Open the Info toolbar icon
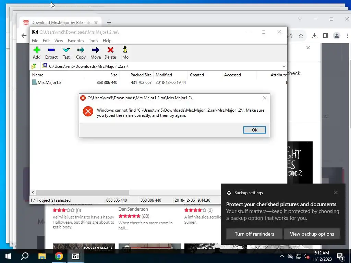This screenshot has width=351, height=263. click(x=125, y=53)
